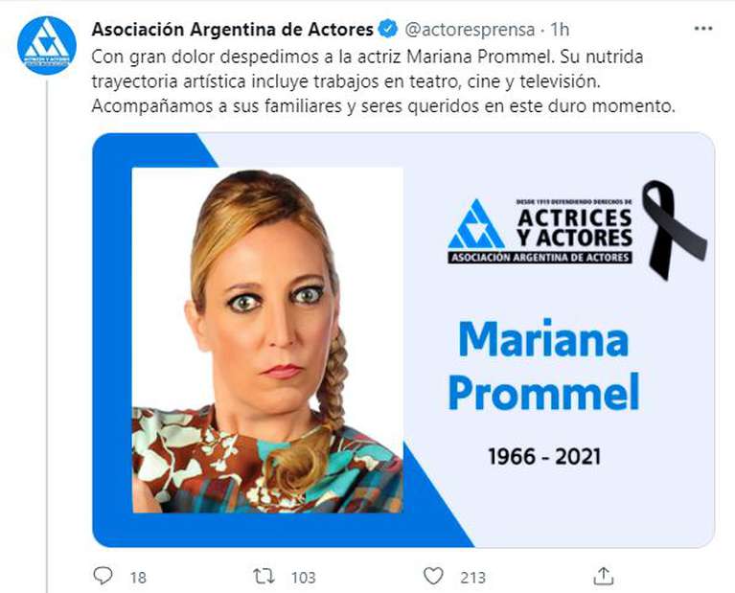Click the 213 likes count
This screenshot has width=735, height=593.
pyautogui.click(x=472, y=578)
